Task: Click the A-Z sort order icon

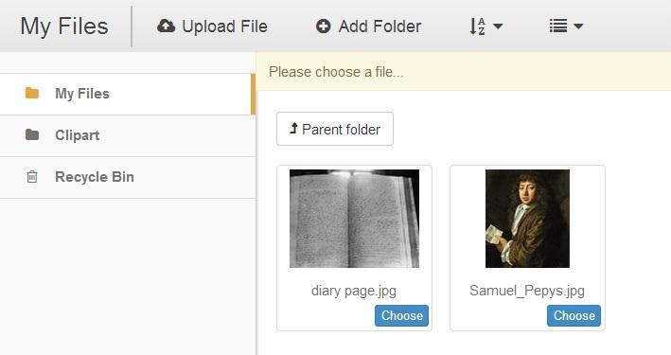Action: coord(477,27)
